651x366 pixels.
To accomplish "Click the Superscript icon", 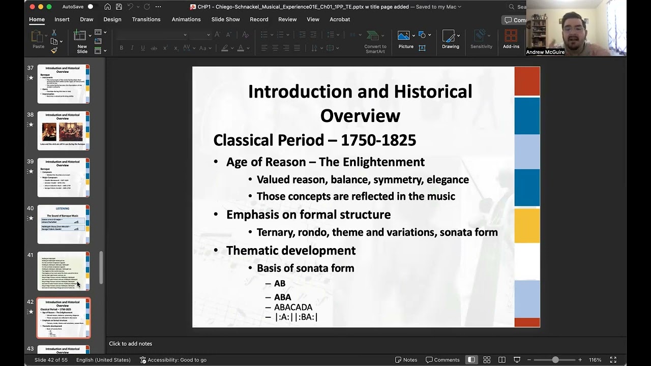I will pyautogui.click(x=165, y=48).
